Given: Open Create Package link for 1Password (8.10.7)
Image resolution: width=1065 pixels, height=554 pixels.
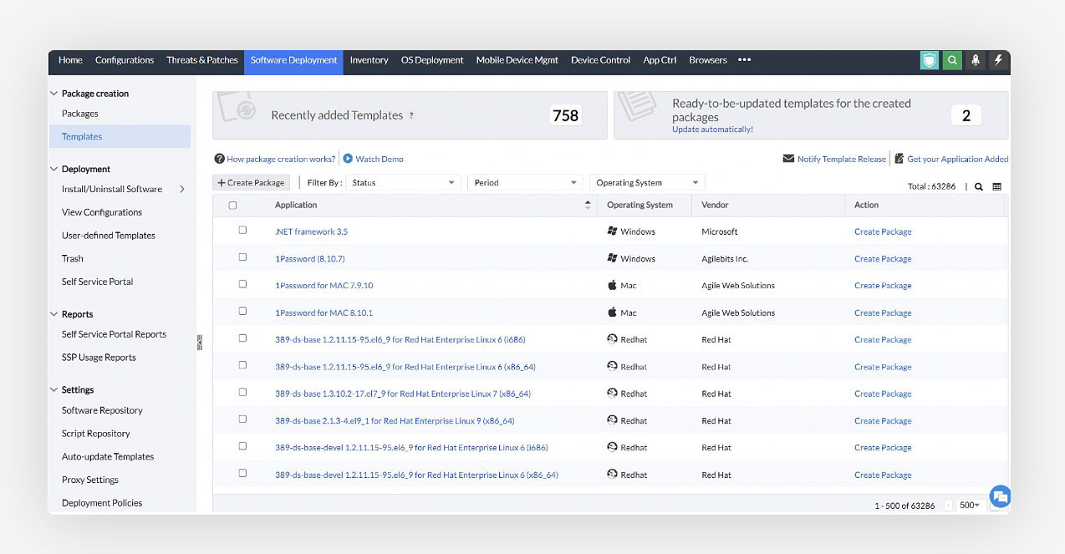Looking at the screenshot, I should pyautogui.click(x=883, y=258).
